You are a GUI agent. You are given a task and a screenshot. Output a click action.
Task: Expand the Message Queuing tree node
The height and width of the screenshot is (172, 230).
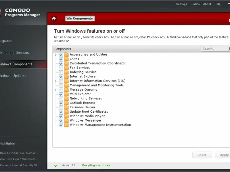tap(56, 90)
